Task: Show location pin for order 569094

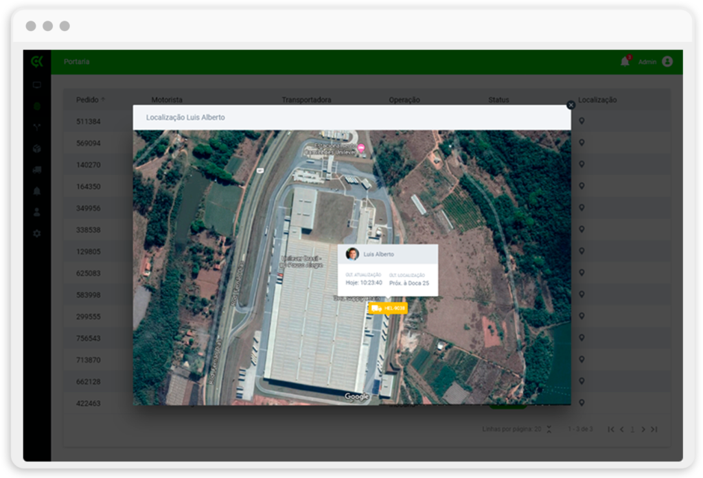Action: coord(581,143)
